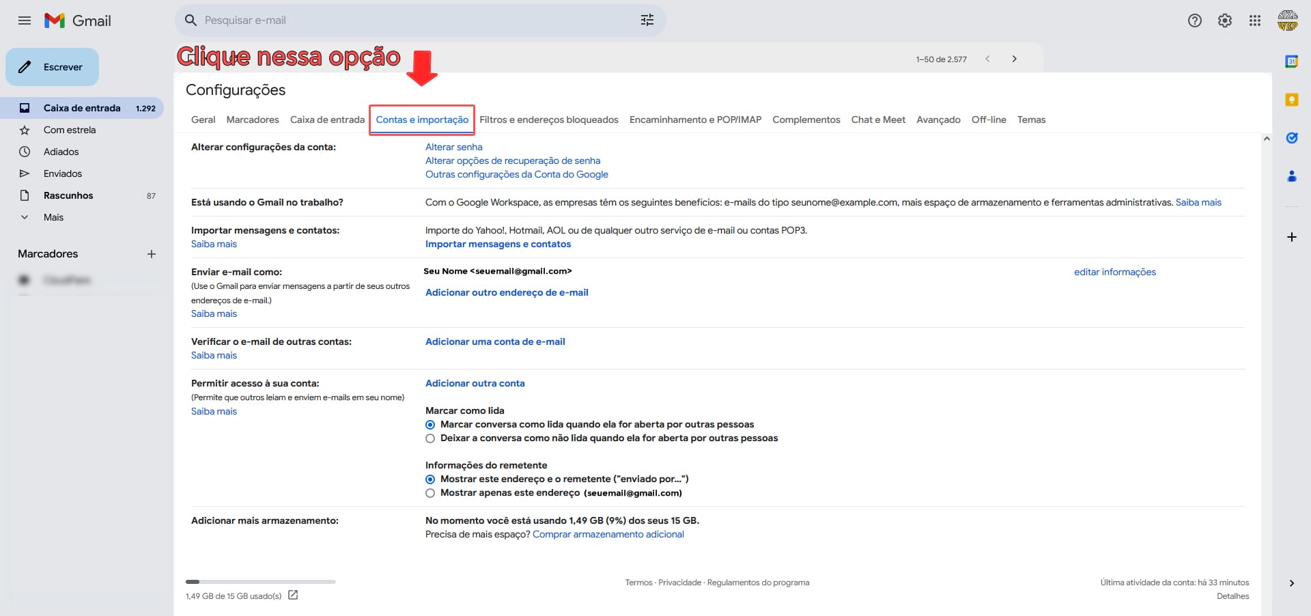Viewport: 1311px width, 616px height.
Task: Open the search filter options icon
Action: [x=647, y=20]
